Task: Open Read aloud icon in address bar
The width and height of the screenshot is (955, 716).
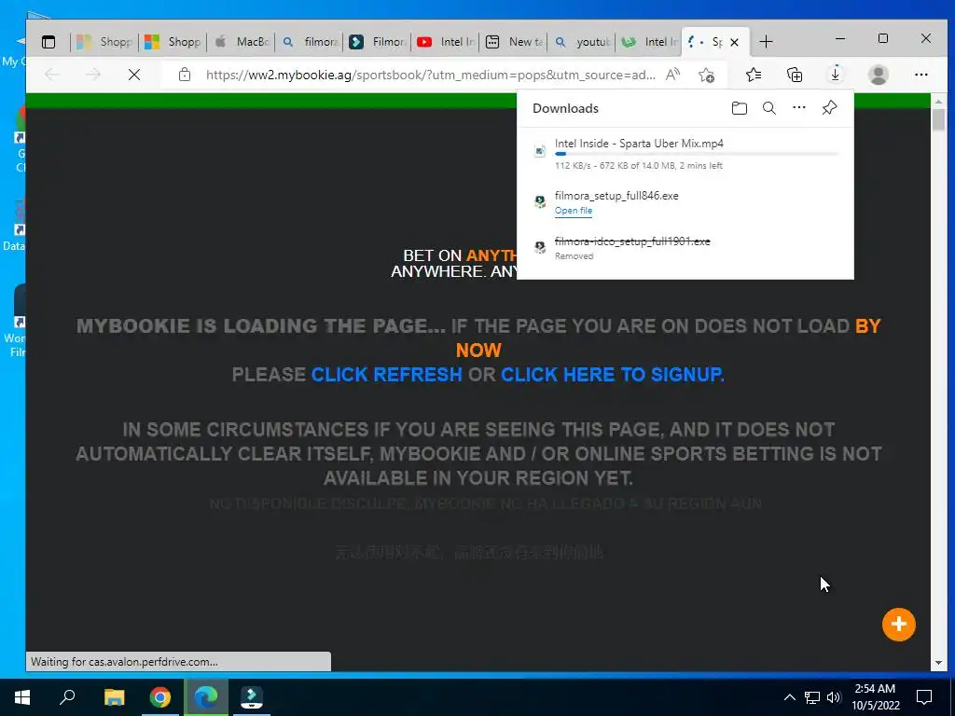Action: pyautogui.click(x=672, y=75)
